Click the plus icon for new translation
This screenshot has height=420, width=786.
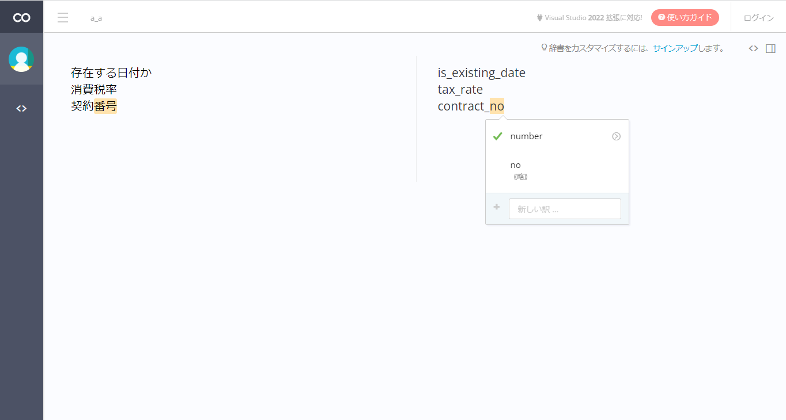click(x=497, y=207)
